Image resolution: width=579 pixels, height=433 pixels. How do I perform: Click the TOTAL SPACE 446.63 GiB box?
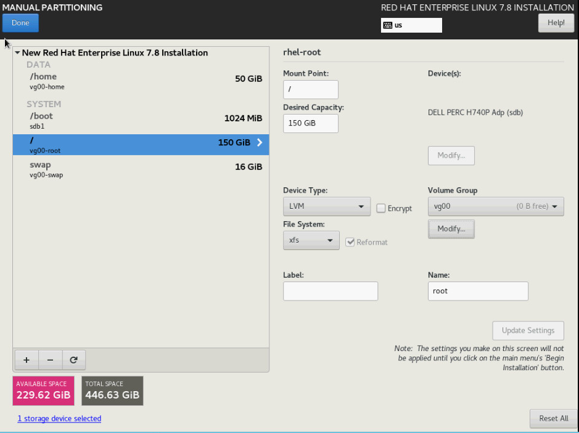coord(112,391)
